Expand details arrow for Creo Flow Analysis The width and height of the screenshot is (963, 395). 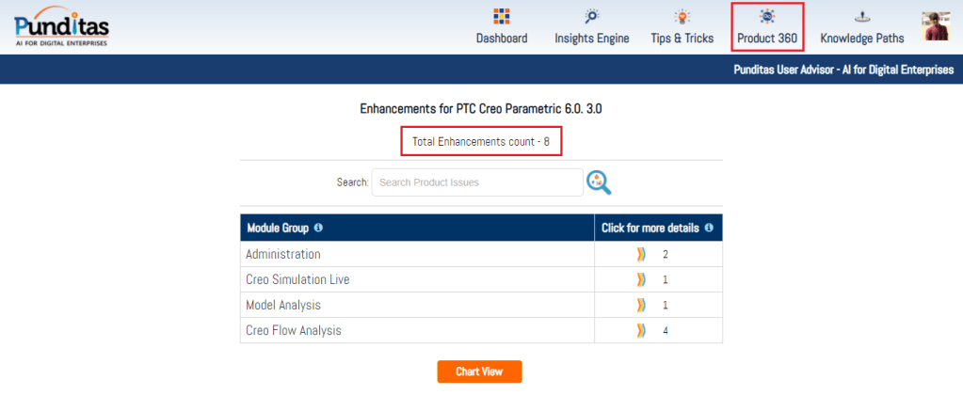point(641,331)
